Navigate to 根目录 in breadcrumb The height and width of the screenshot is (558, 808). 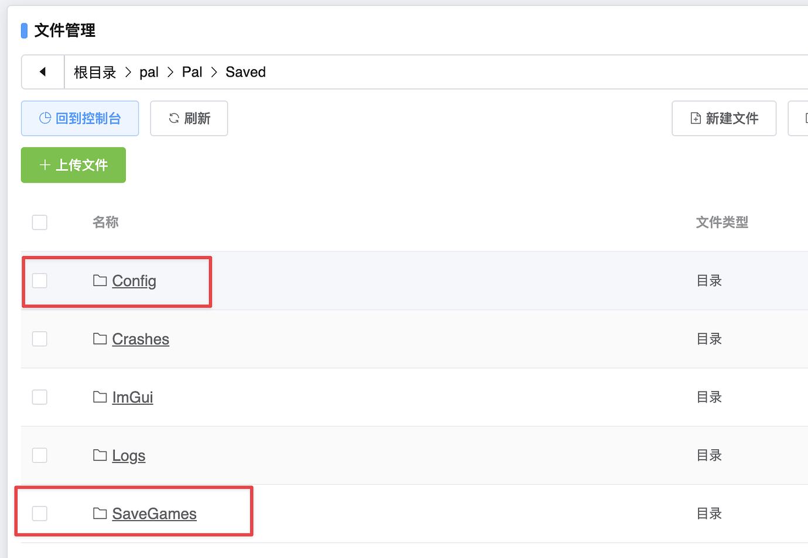[95, 72]
